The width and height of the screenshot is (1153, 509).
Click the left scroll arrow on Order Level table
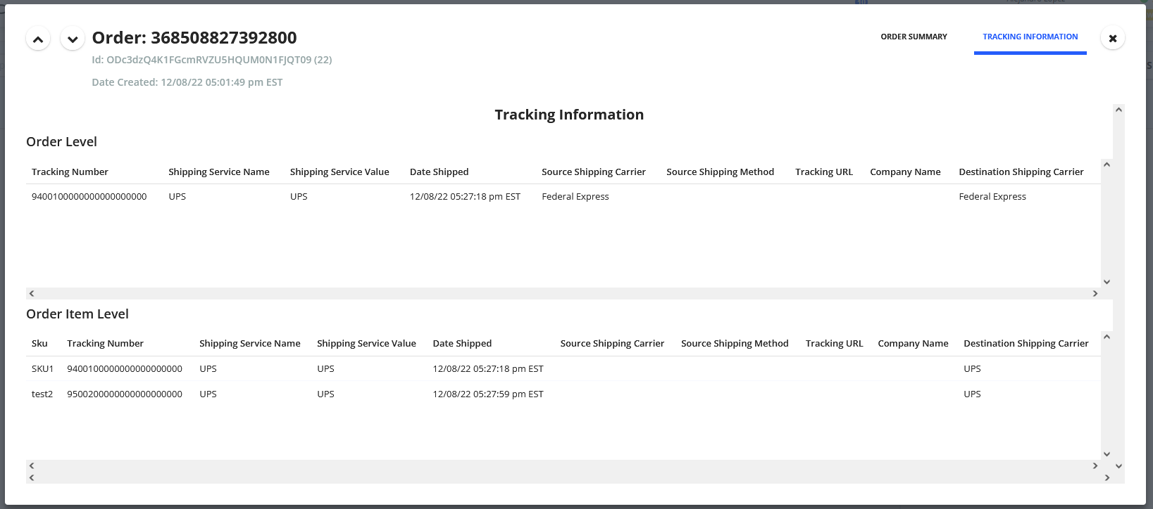[x=31, y=293]
